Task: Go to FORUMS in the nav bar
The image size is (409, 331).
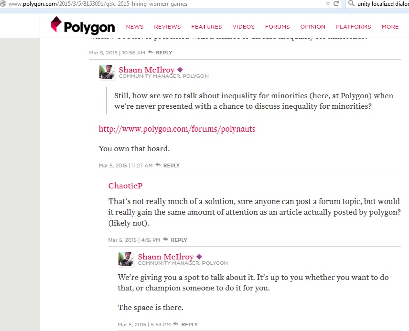Action: tap(277, 27)
